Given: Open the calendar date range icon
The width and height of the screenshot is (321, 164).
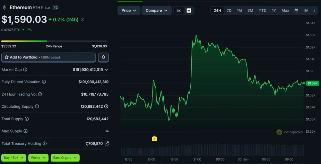Looking at the screenshot, I should (296, 11).
